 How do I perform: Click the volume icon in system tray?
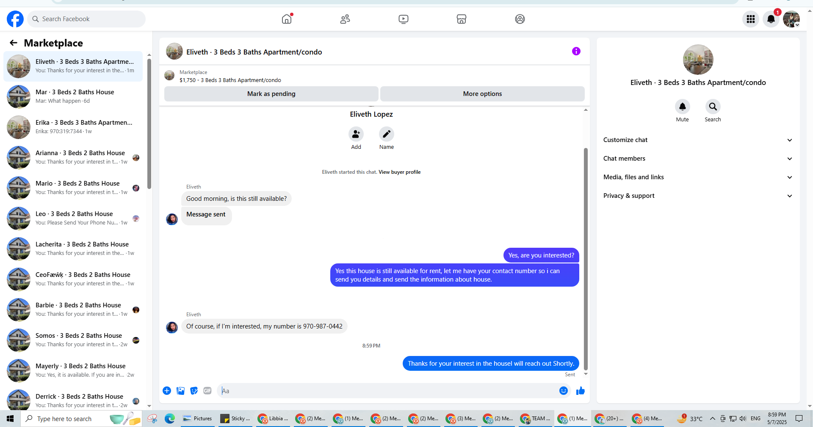(743, 419)
